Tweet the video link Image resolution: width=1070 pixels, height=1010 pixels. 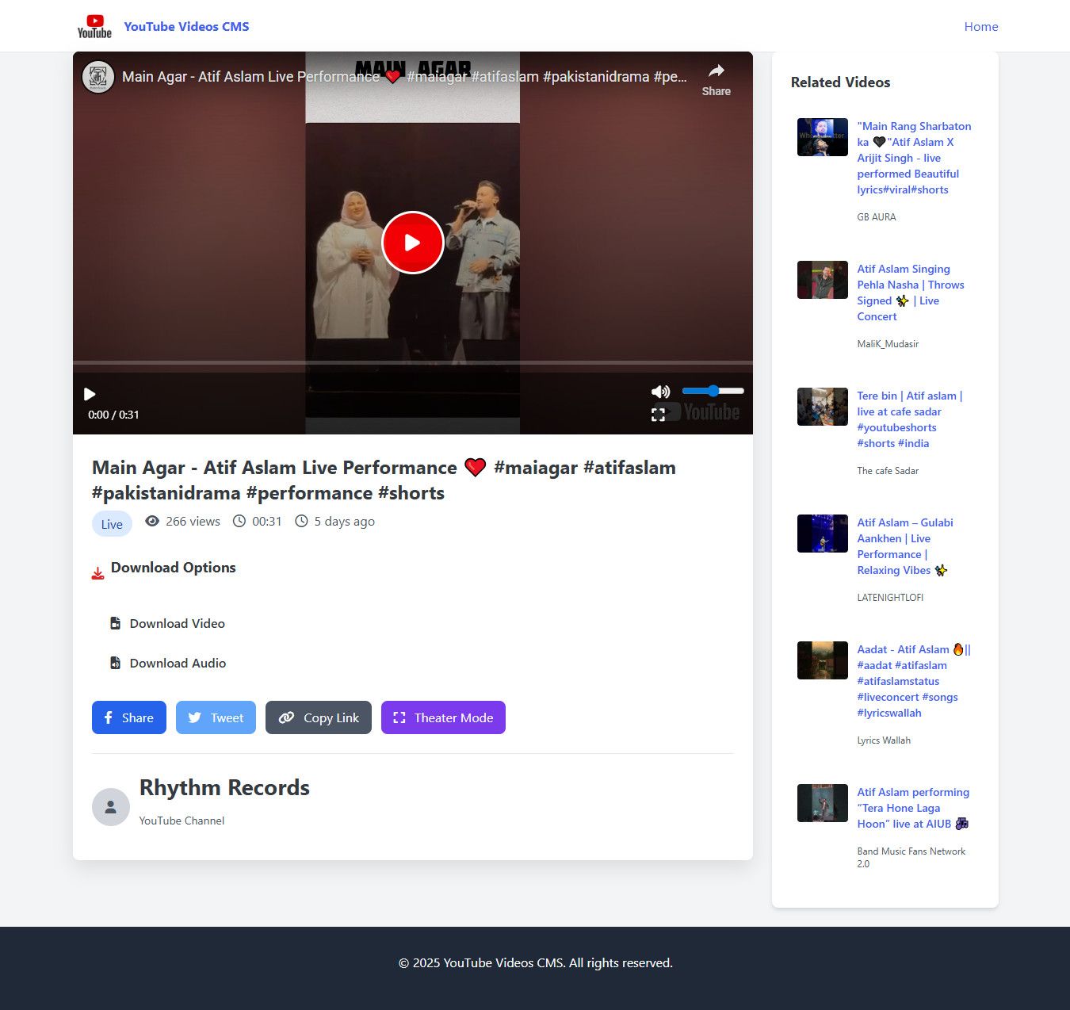point(216,717)
